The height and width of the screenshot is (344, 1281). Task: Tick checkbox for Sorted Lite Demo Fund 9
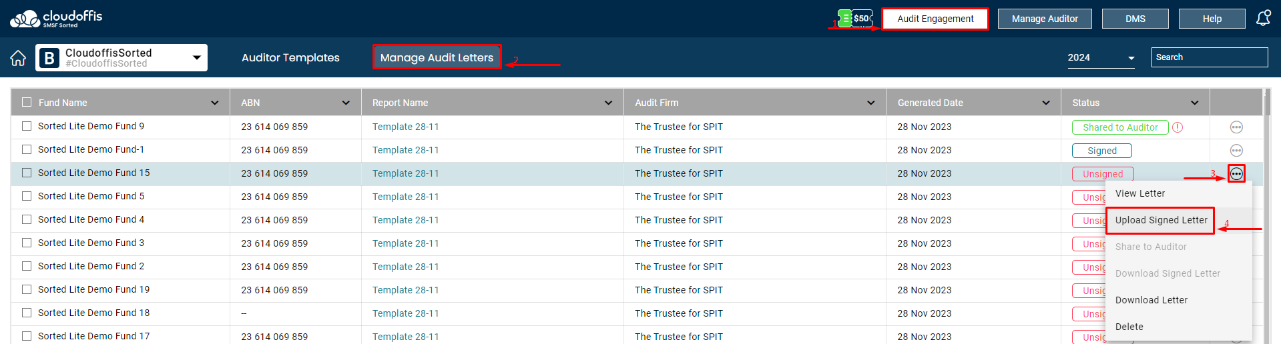click(x=27, y=126)
